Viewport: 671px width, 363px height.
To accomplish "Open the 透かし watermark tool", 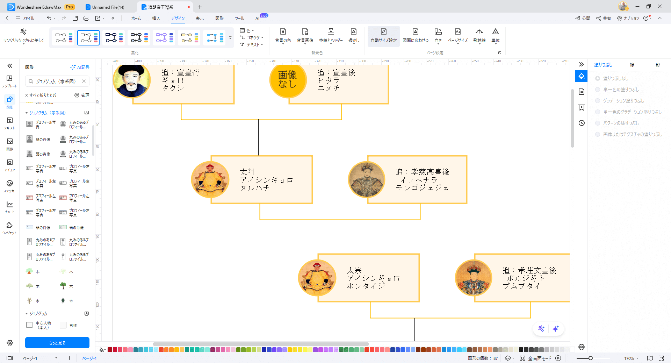I will click(353, 35).
